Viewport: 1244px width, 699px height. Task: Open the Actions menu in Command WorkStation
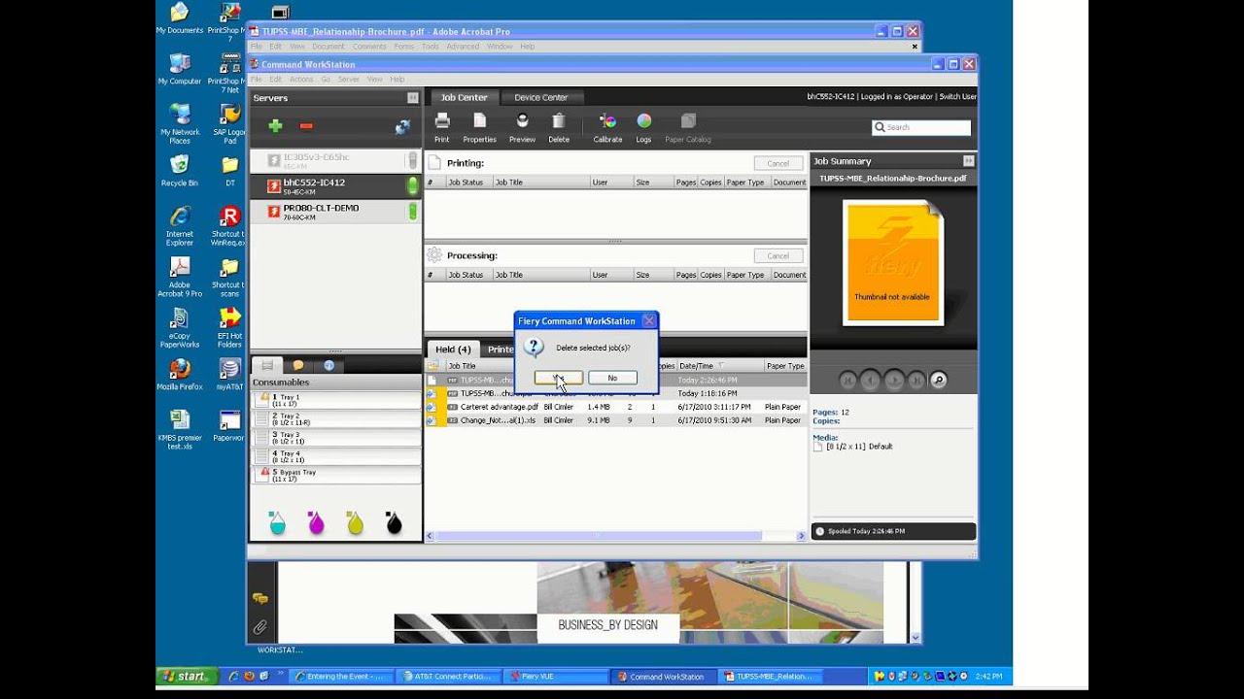tap(301, 79)
